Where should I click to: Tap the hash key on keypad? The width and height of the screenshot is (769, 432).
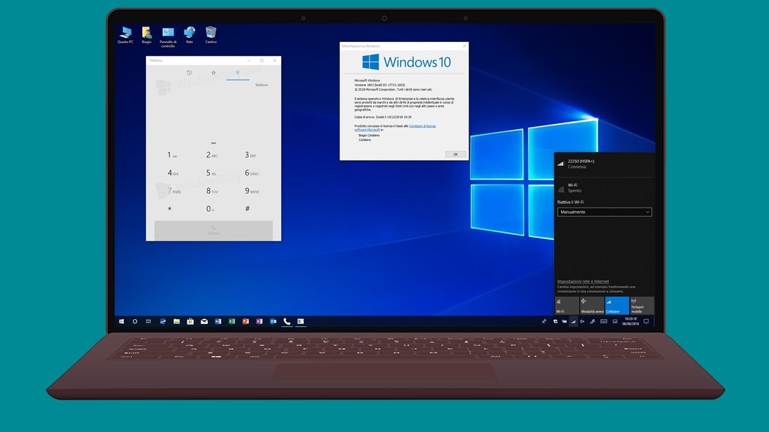[247, 209]
